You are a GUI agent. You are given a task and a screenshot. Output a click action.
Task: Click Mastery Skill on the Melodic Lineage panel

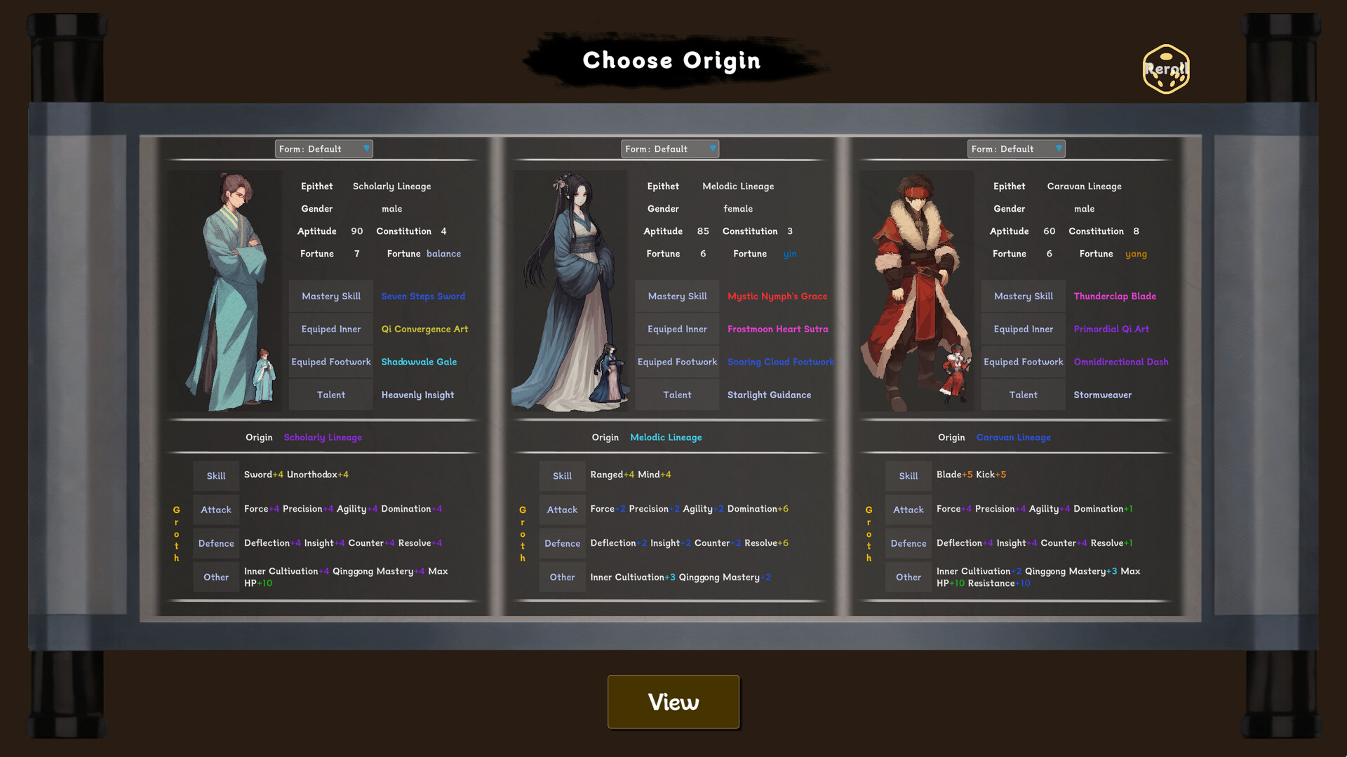point(676,296)
